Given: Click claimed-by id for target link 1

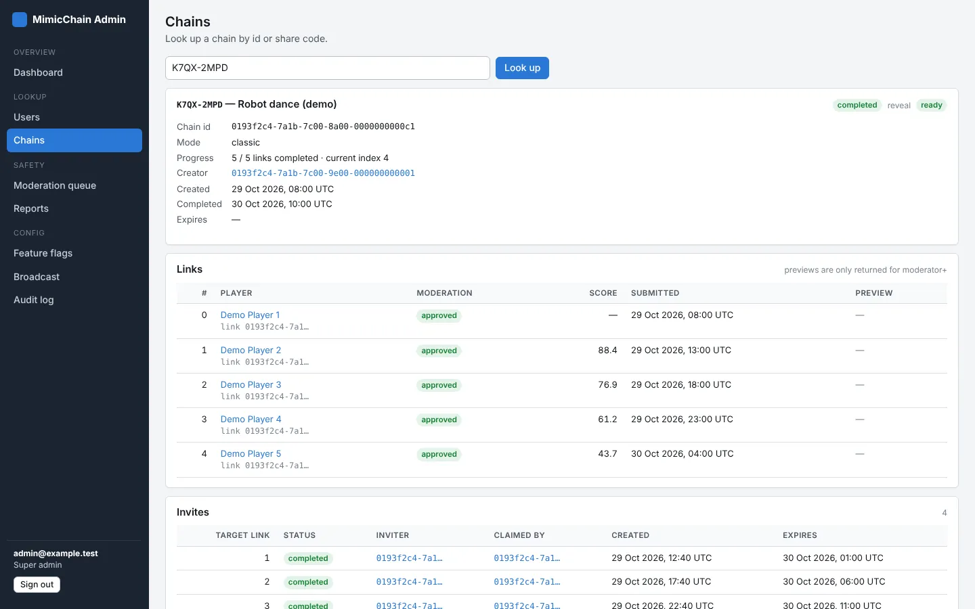Looking at the screenshot, I should click(527, 558).
